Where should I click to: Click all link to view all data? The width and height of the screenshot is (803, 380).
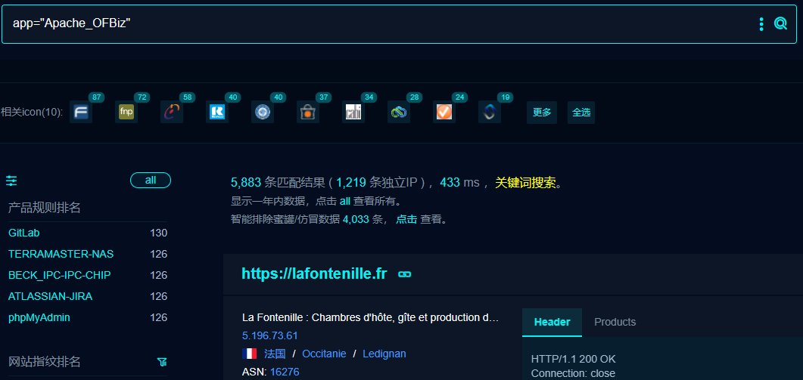[x=344, y=201]
